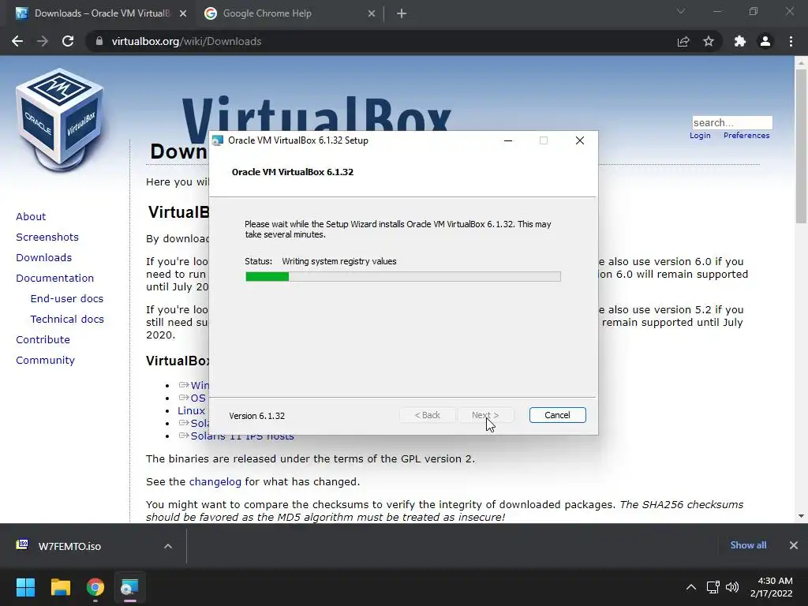Screen dimensions: 808x606
Task: Expand the W7FEMTO.iso download options chevron
Action: (x=167, y=546)
